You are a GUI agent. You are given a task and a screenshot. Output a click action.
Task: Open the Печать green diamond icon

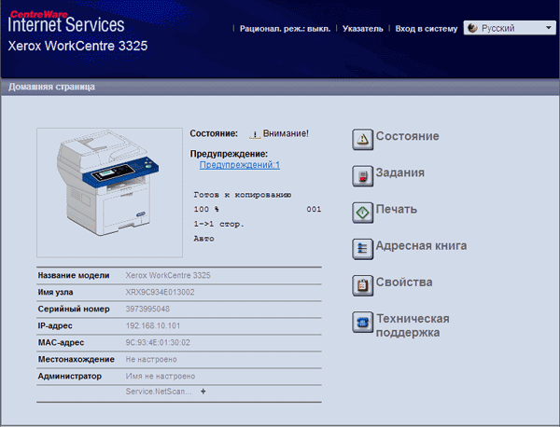[362, 213]
